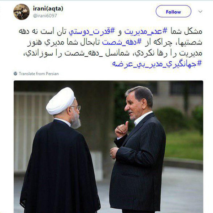
Task: Click the Follow button
Action: pos(173,12)
